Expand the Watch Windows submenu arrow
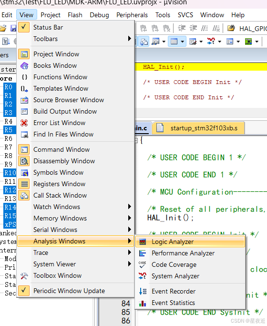Viewport: 267px width, 326px height. click(x=130, y=207)
